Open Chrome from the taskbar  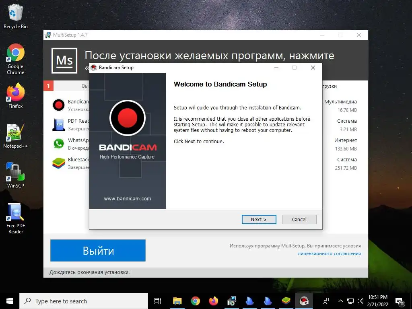pyautogui.click(x=196, y=301)
